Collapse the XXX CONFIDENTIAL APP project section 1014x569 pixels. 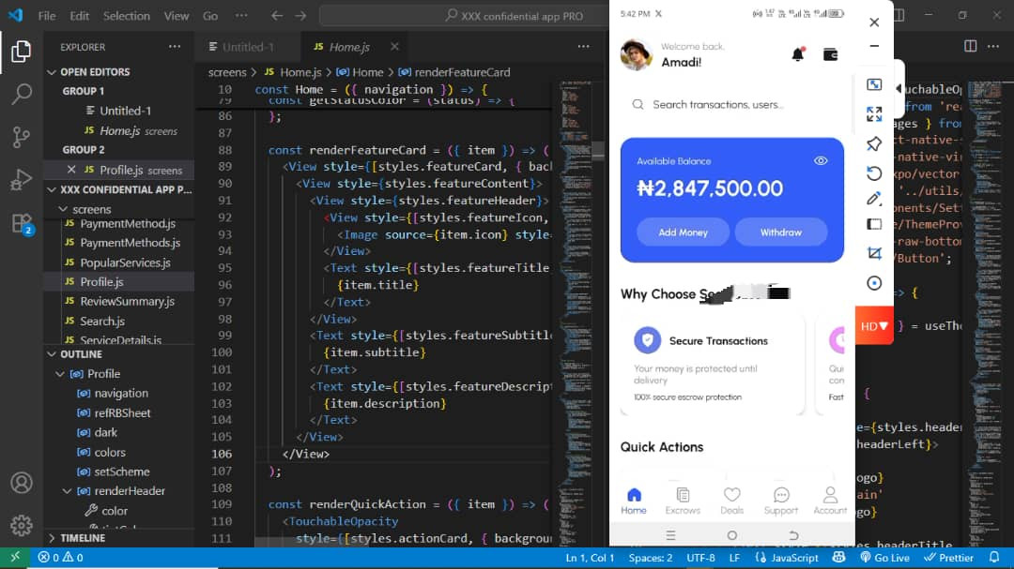pos(52,190)
